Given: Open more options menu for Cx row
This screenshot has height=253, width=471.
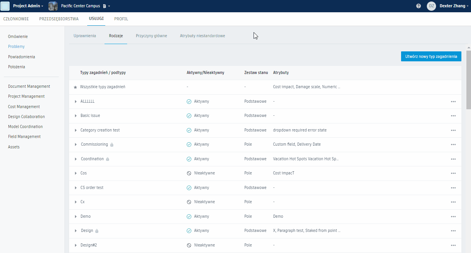Looking at the screenshot, I should pyautogui.click(x=453, y=202).
